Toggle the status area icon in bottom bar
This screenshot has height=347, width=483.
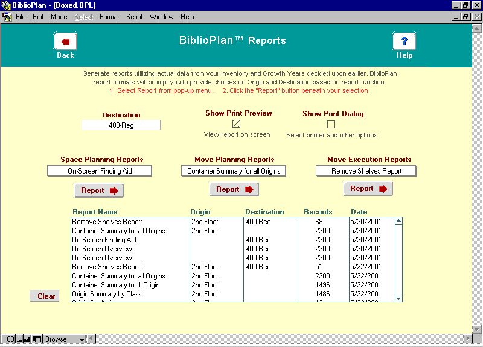(x=37, y=339)
